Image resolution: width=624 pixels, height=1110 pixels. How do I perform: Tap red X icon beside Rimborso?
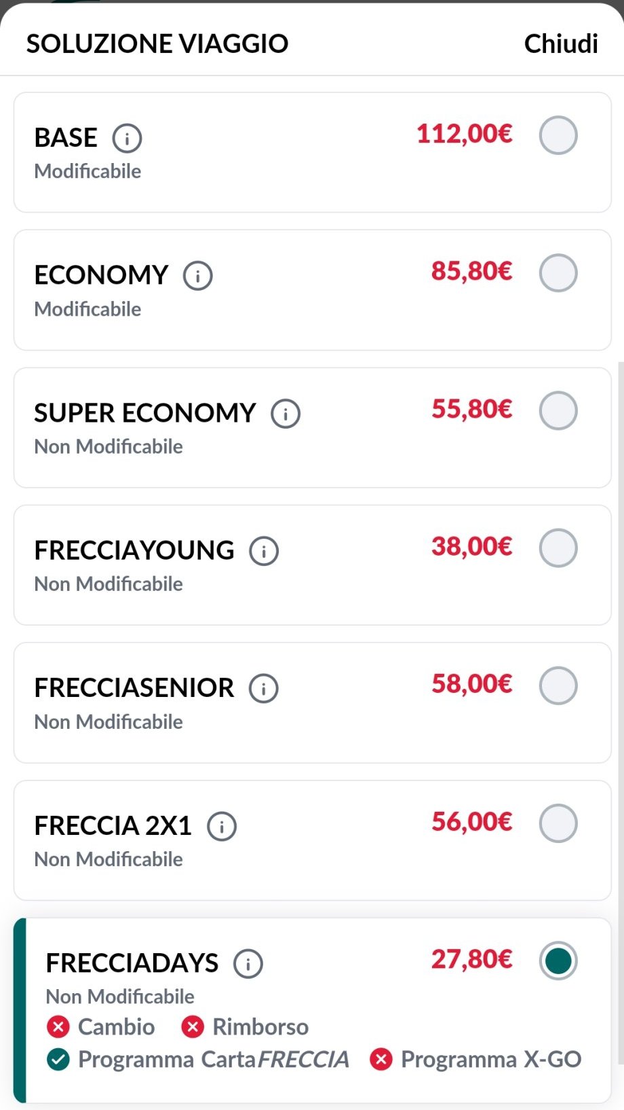click(x=193, y=1026)
